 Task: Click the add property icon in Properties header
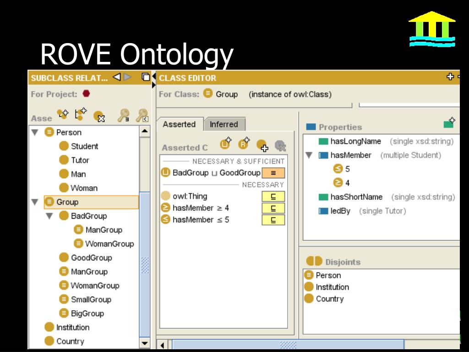[x=449, y=122]
